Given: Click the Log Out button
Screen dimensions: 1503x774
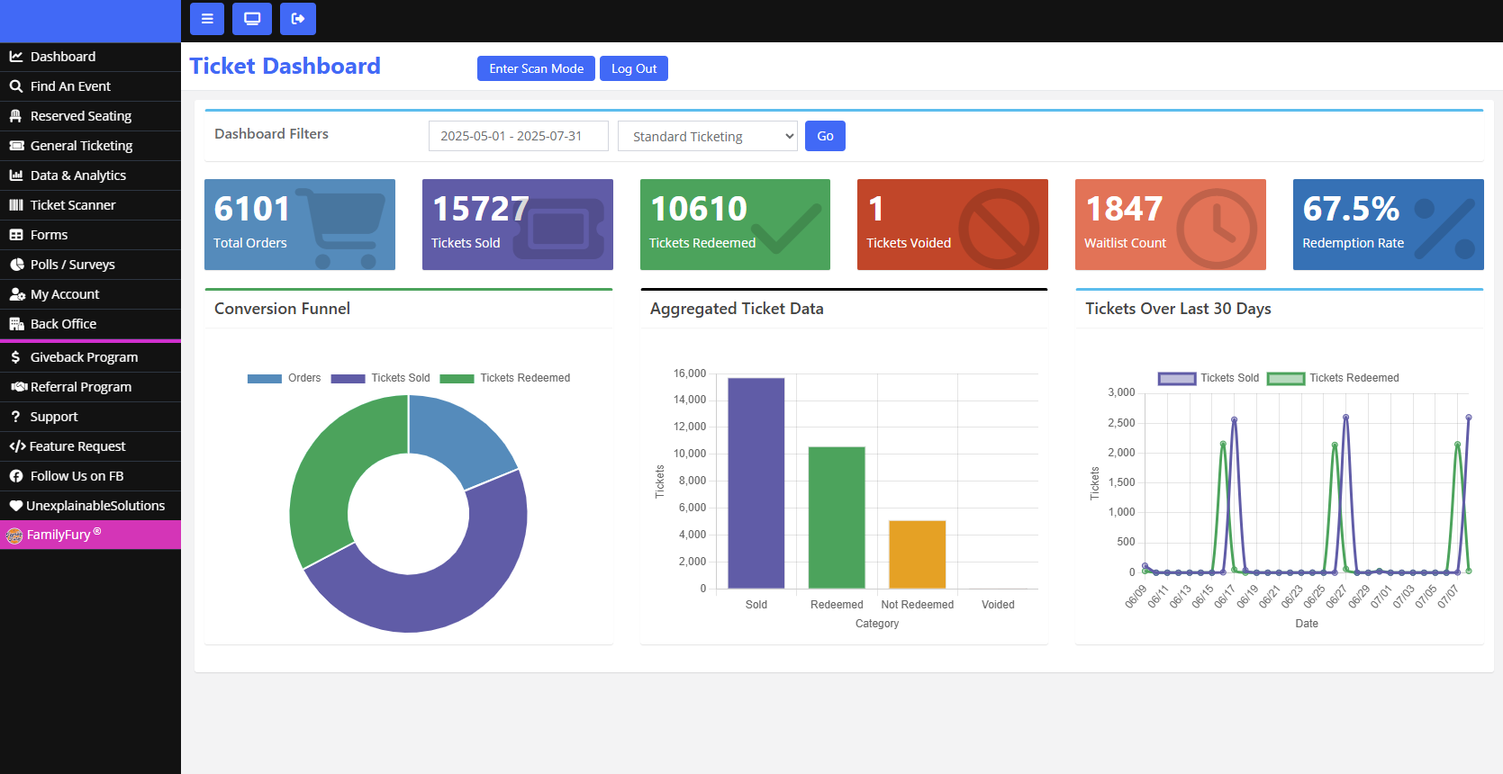Looking at the screenshot, I should [x=634, y=68].
